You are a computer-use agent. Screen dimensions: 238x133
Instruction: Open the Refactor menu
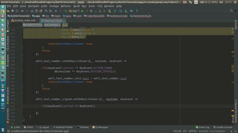(66, 6)
